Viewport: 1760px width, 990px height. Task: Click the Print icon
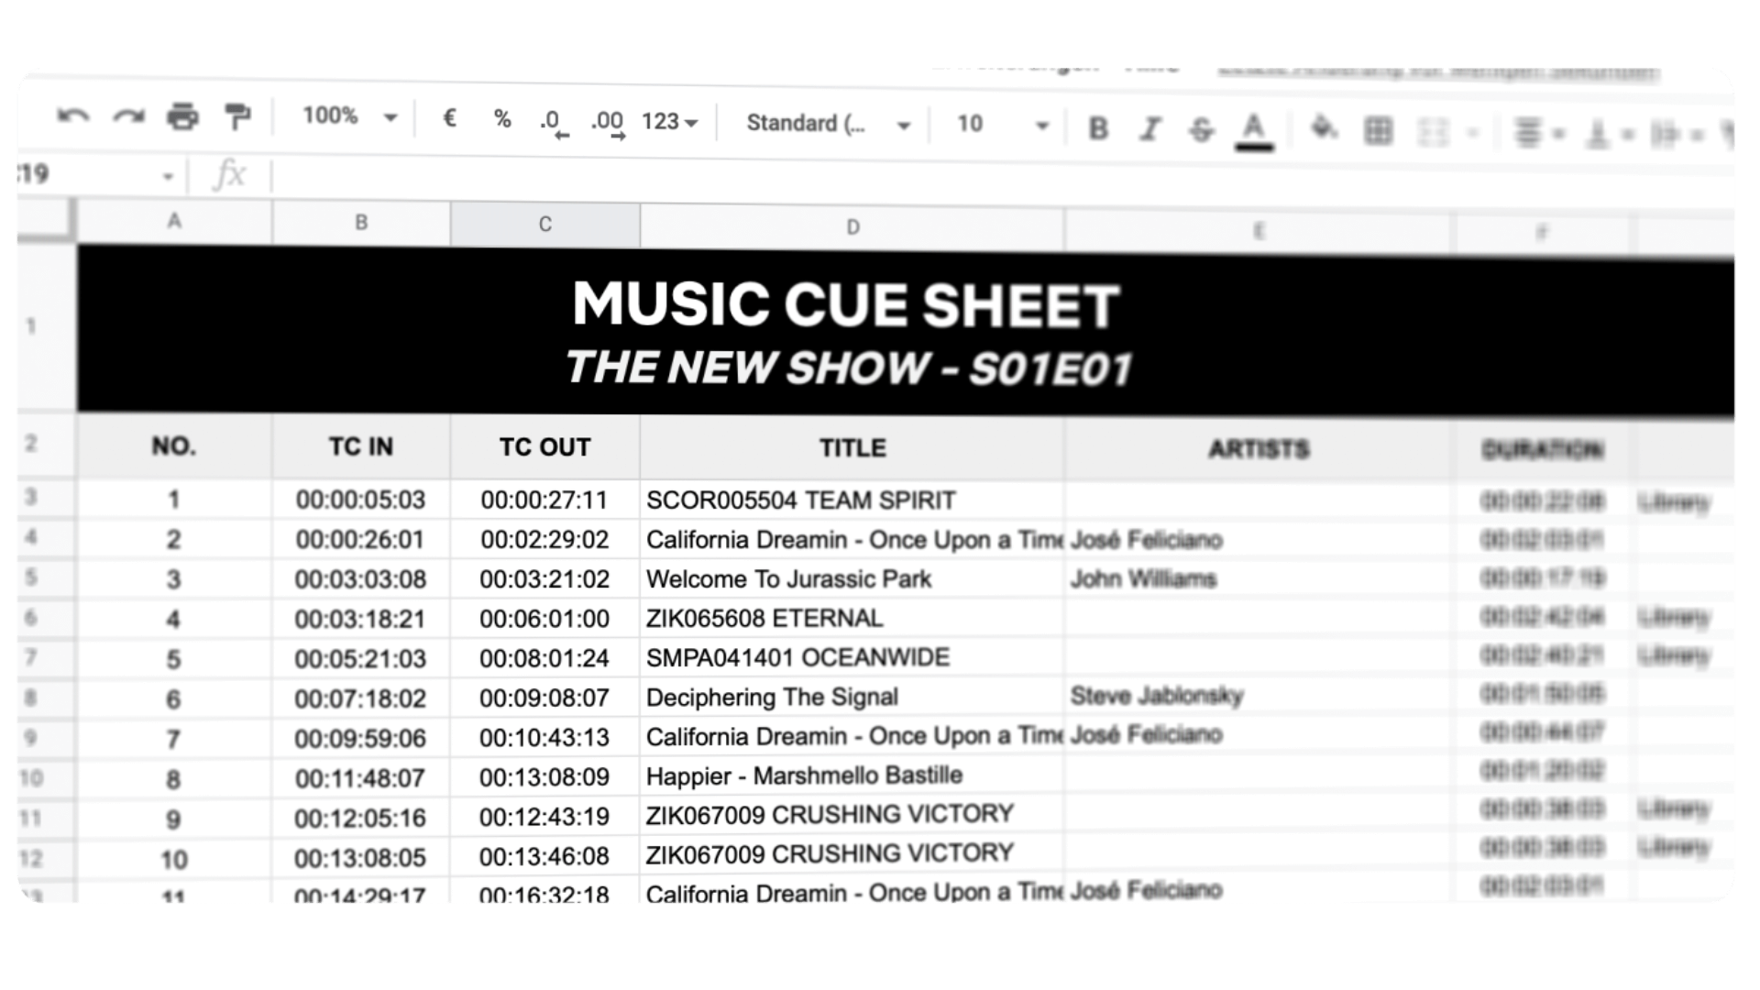[182, 116]
